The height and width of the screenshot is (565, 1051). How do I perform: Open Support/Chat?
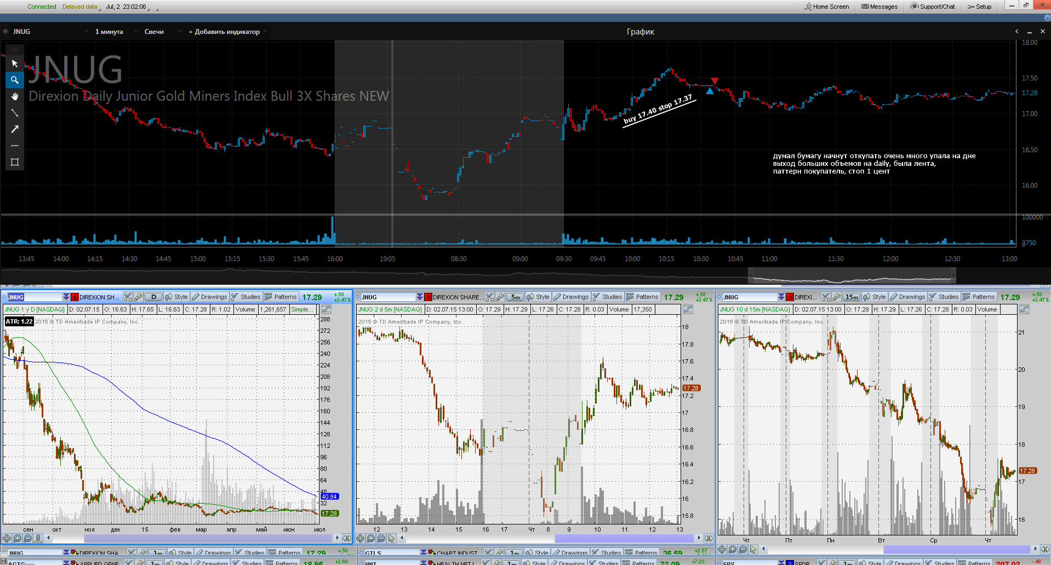coord(933,7)
